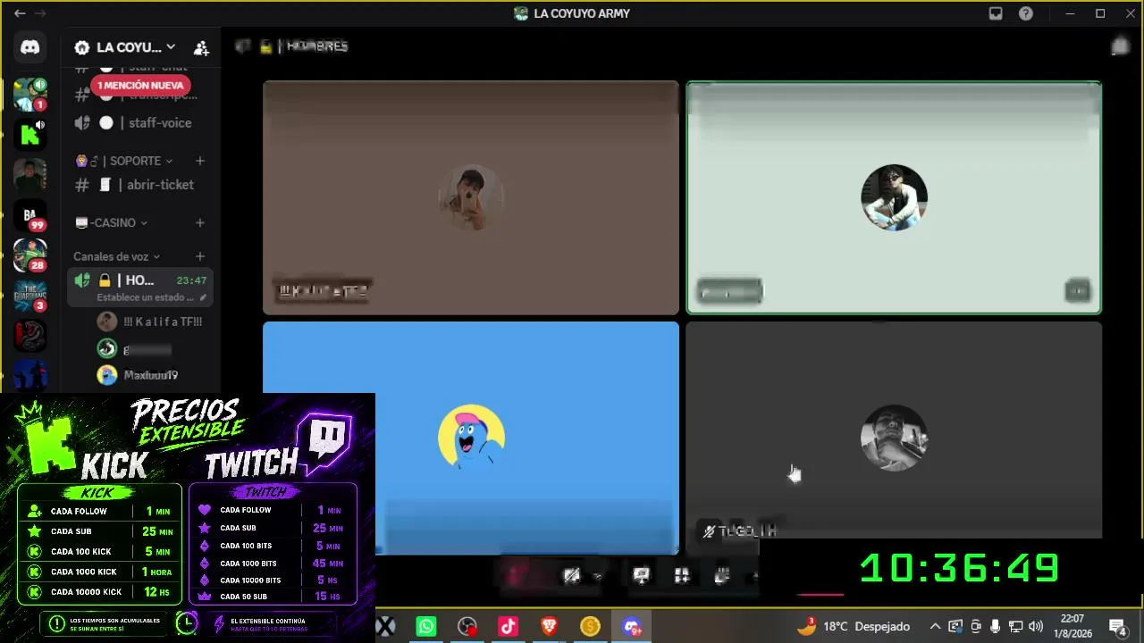Screen dimensions: 1144x643
Task: Show hidden system tray icons
Action: (x=935, y=626)
